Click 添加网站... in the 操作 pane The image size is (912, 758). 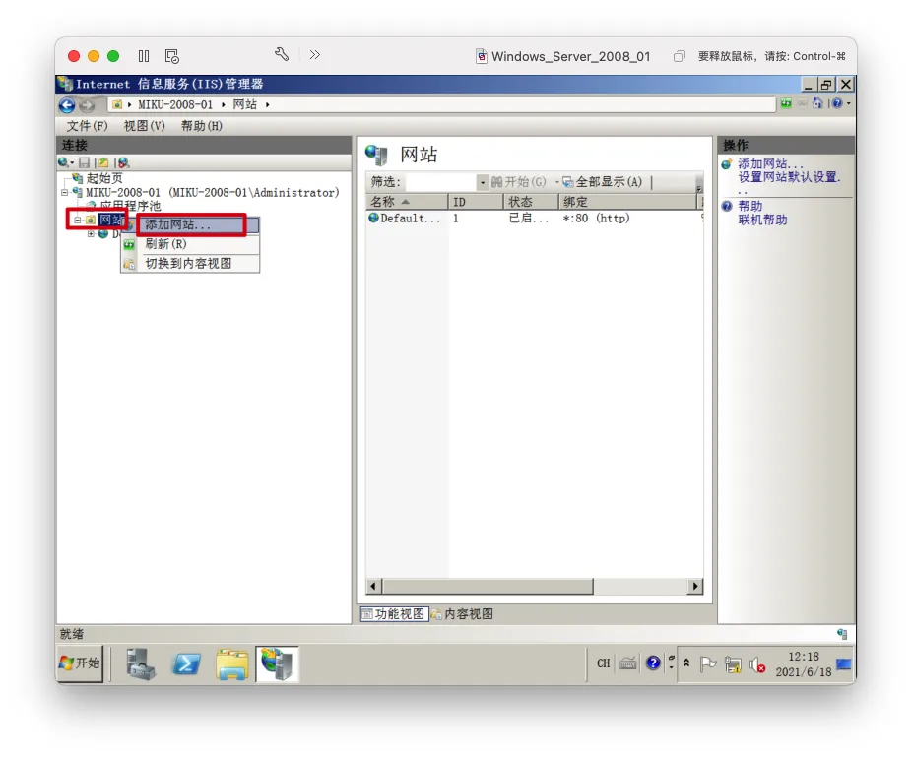pos(770,164)
